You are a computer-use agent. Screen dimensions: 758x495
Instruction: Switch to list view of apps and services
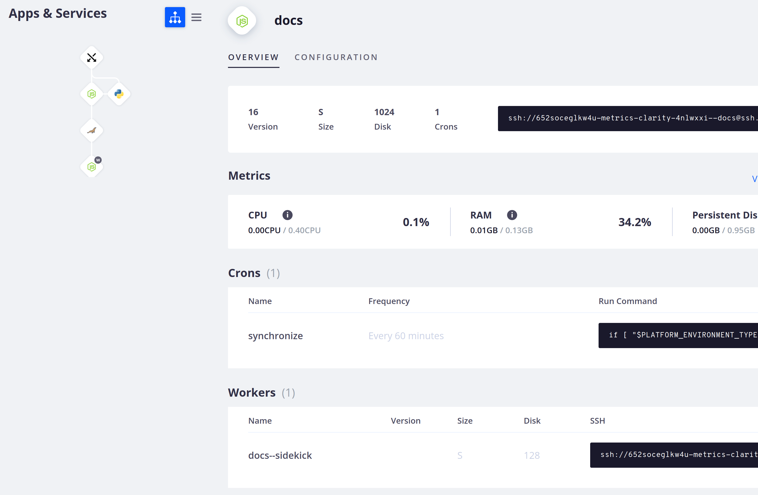point(196,17)
